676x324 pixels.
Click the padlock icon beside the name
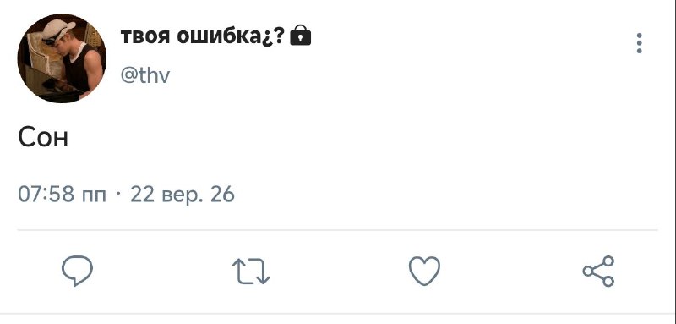(x=301, y=36)
